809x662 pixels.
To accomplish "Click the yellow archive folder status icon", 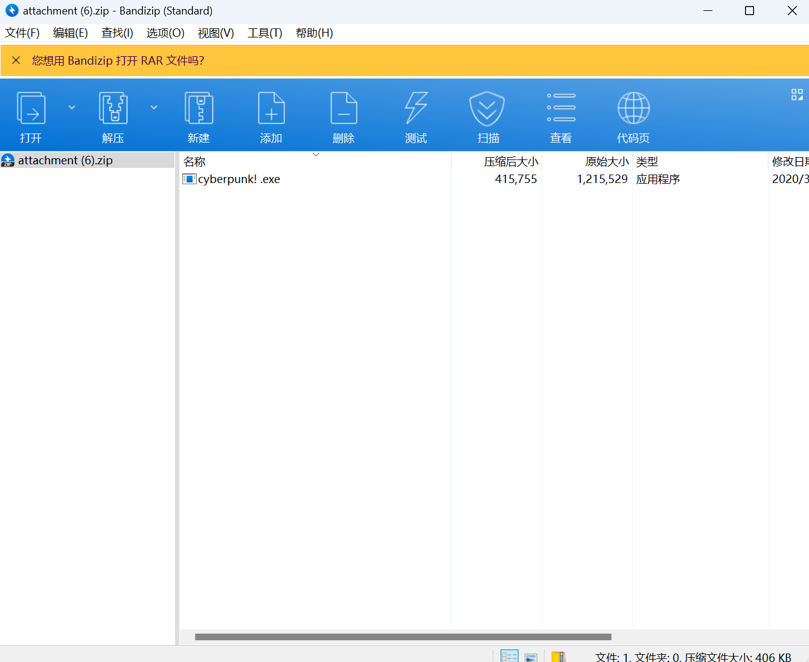I will pos(558,657).
